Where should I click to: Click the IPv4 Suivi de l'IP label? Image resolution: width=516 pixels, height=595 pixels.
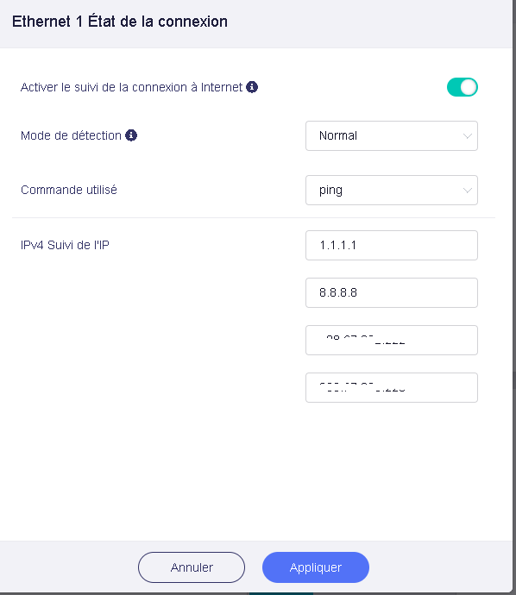tap(65, 245)
